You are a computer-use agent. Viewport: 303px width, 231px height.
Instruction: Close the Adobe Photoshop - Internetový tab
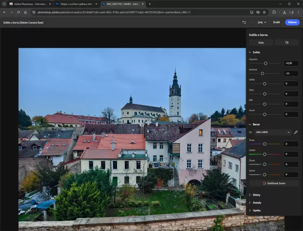(50, 4)
